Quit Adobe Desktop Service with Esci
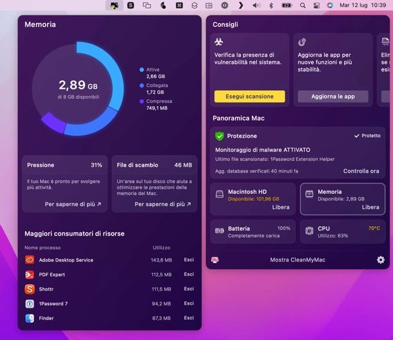This screenshot has height=340, width=393. coord(189,260)
